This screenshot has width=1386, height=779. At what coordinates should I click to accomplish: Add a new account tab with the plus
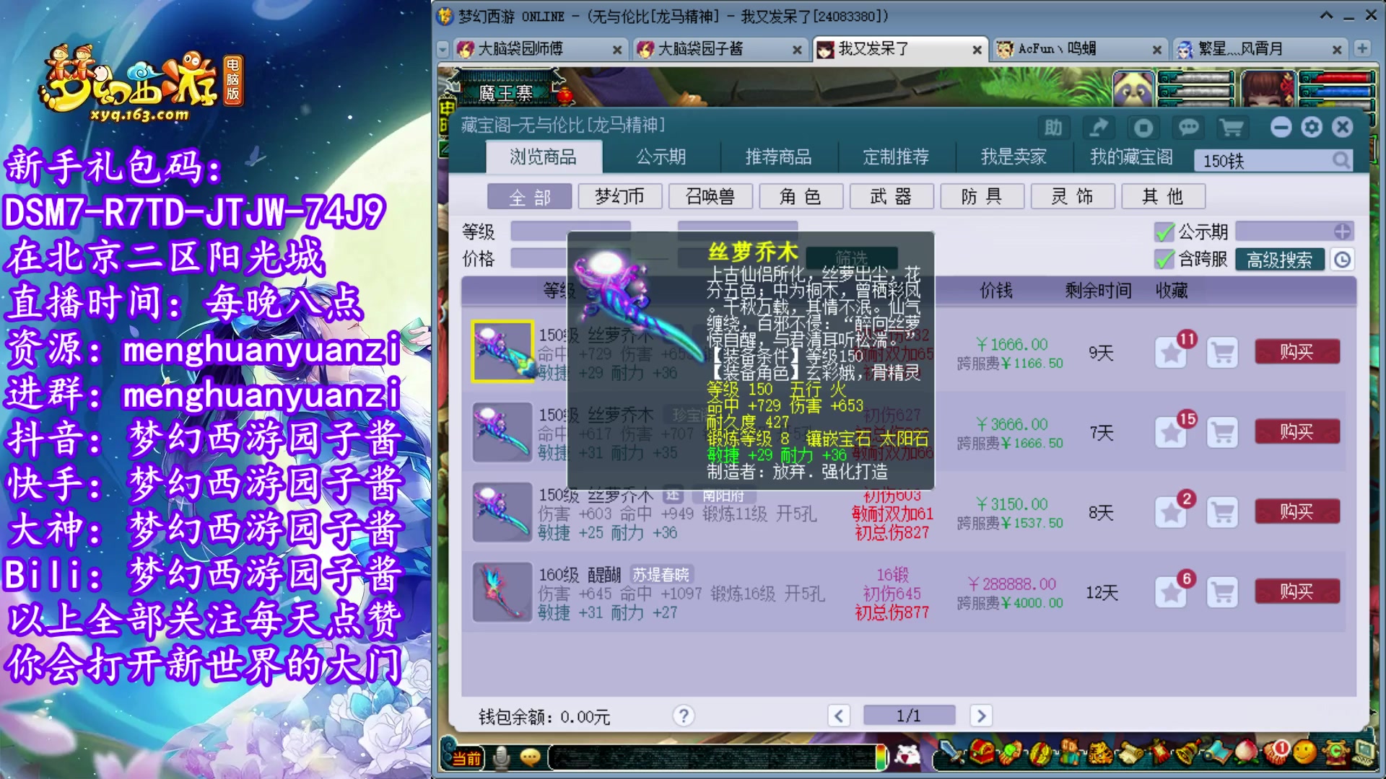click(1361, 48)
